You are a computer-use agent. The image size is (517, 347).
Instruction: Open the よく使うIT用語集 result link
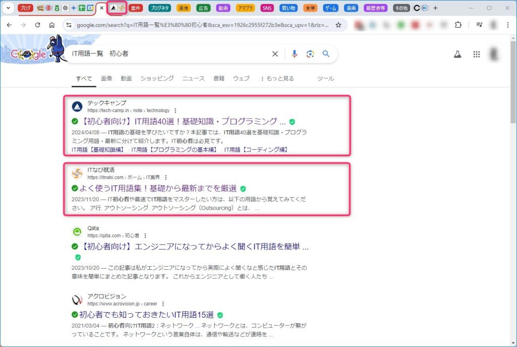coord(158,188)
